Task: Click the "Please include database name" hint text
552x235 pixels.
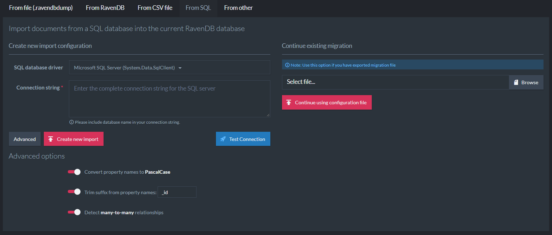Action: [x=128, y=122]
